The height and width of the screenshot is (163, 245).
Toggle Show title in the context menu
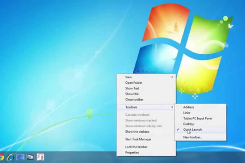tap(146, 94)
